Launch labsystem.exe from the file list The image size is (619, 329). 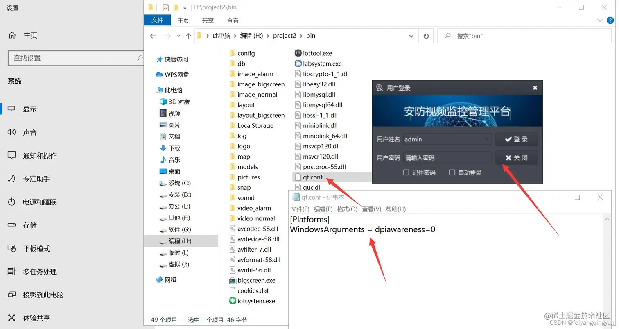click(x=321, y=64)
